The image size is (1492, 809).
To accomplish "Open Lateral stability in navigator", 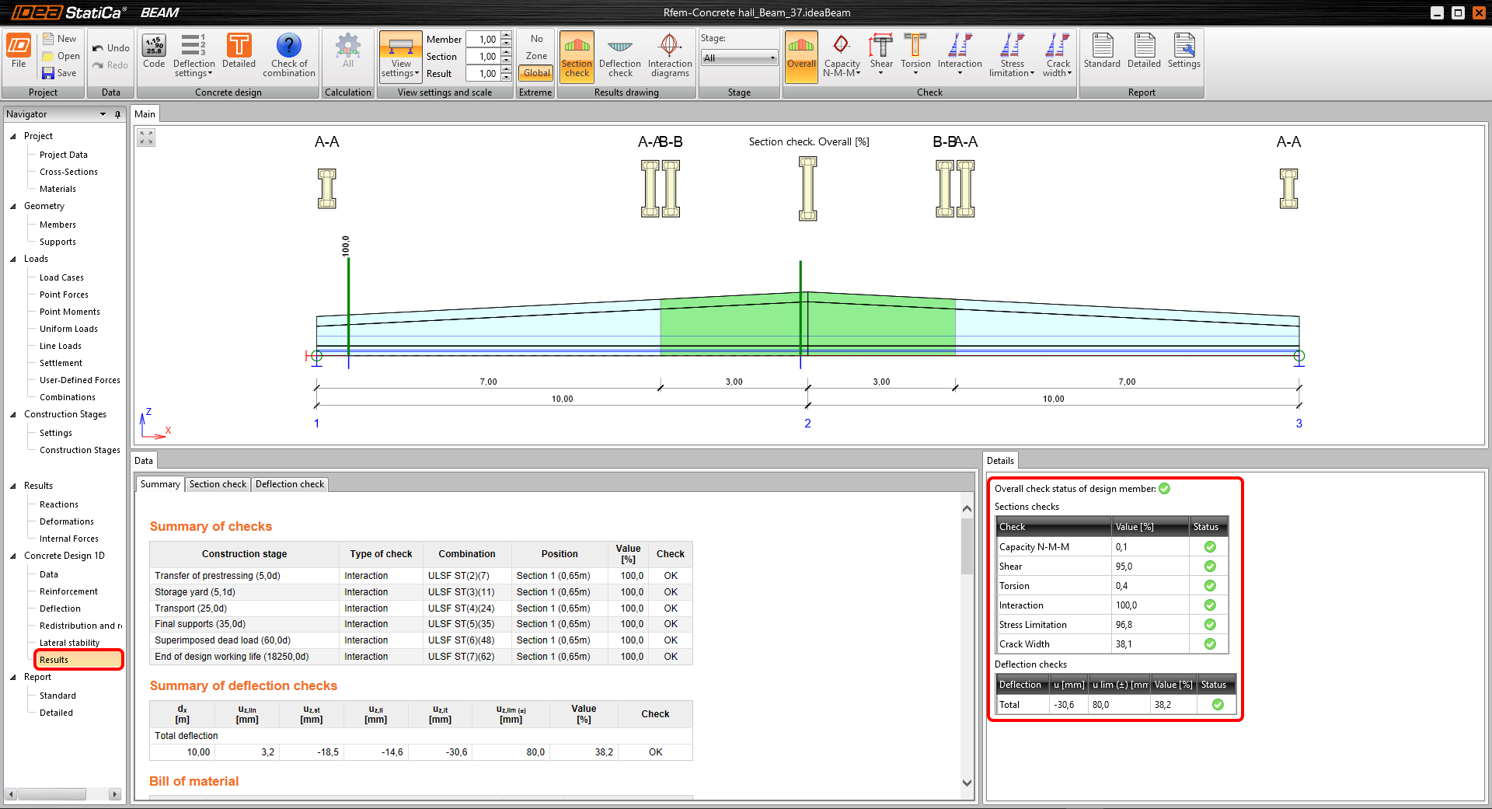I will 69,643.
